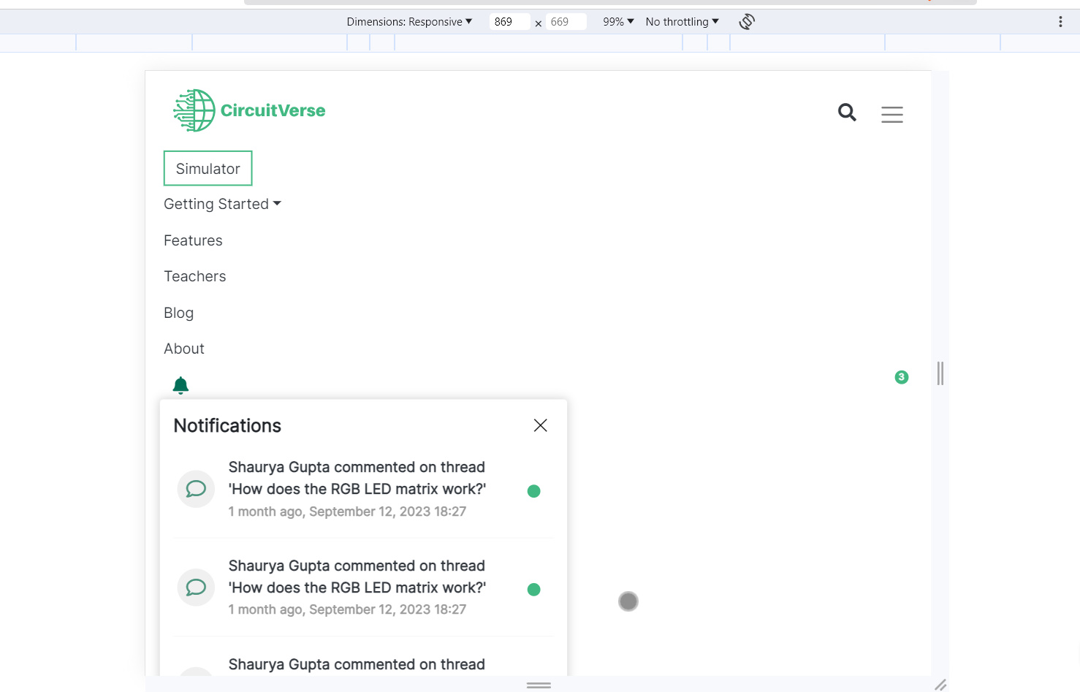Click the CircuitVerse globe logo
This screenshot has width=1080, height=692.
point(194,110)
